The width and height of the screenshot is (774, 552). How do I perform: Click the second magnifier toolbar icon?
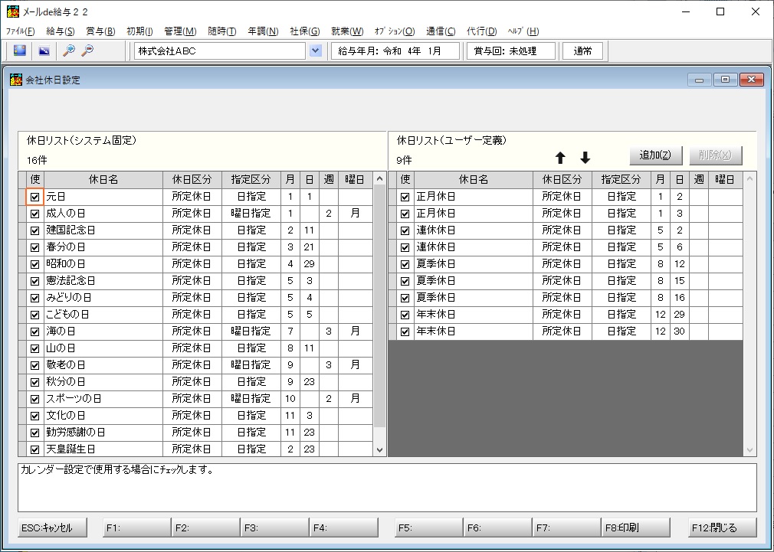(x=88, y=51)
